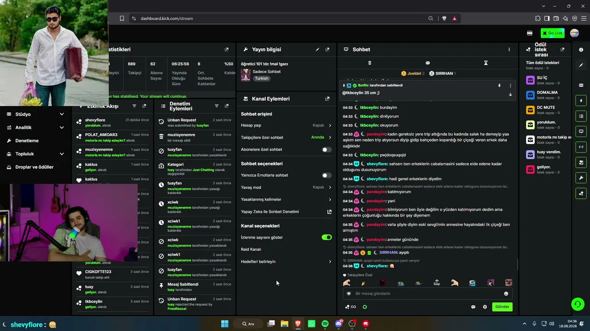Image resolution: width=590 pixels, height=331 pixels.
Task: Click the green headset support button
Action: 578,304
